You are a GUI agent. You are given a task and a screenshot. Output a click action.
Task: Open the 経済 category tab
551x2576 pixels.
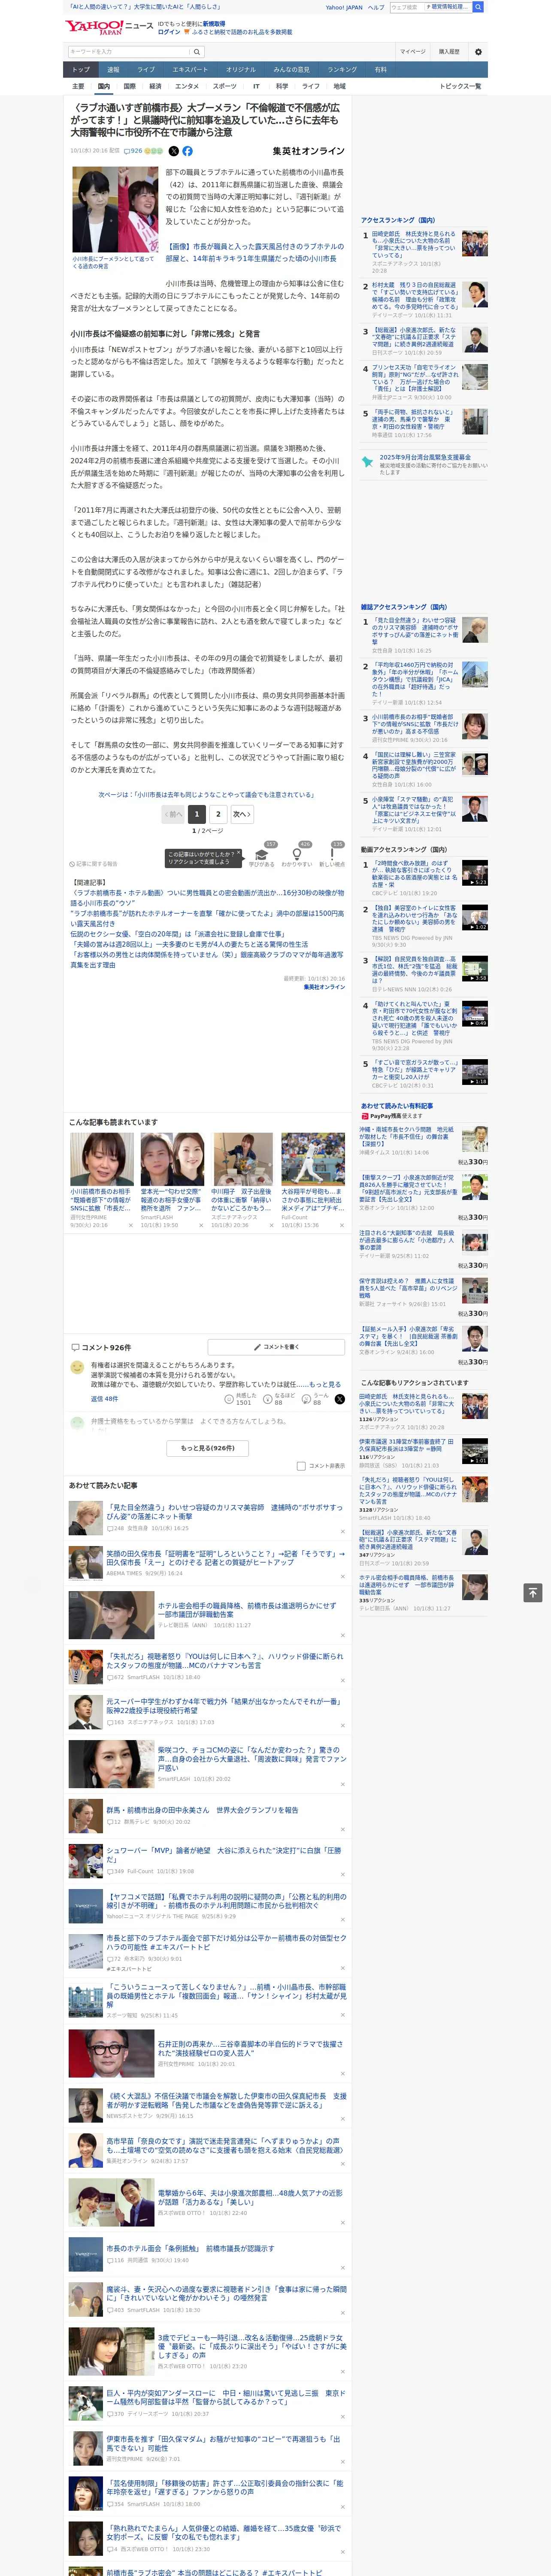[155, 86]
